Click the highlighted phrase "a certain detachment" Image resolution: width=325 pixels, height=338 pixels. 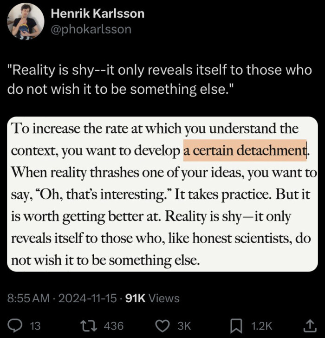pyautogui.click(x=245, y=150)
